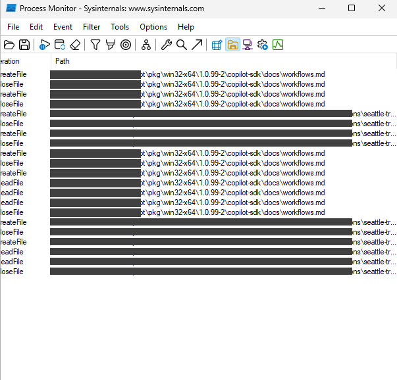Open the Event menu
This screenshot has width=397, height=380.
63,27
